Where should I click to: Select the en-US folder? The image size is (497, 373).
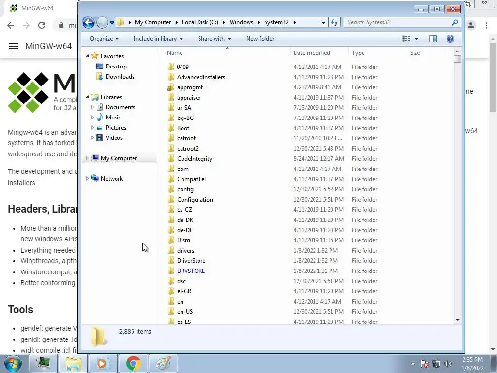(185, 311)
